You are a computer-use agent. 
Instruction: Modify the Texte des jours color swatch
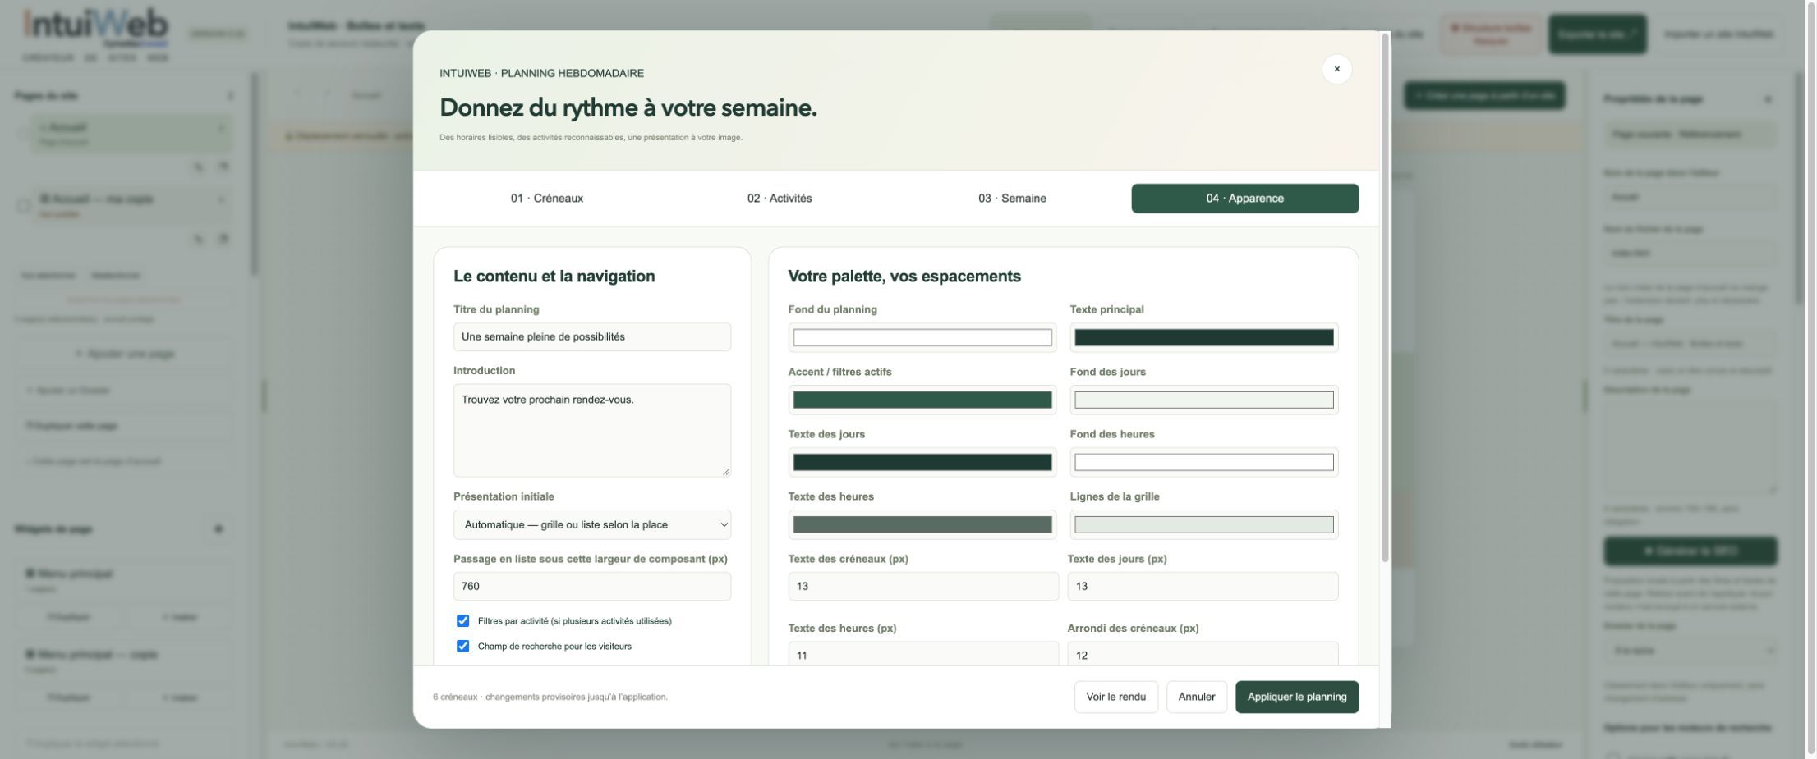tap(922, 463)
